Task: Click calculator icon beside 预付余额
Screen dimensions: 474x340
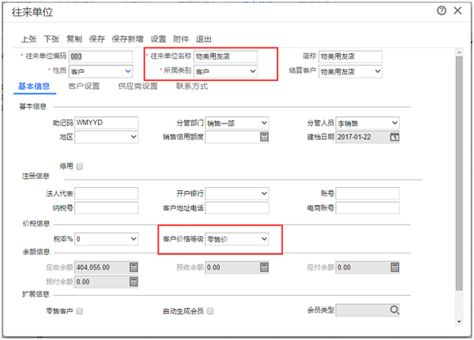Action: 133,282
